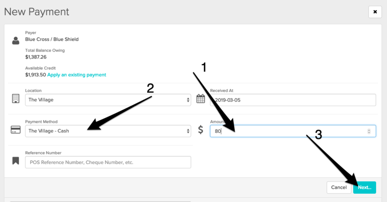Screen dimensions: 387x202
Task: Click the bookmark icon beside Reference Number
Action: click(x=16, y=161)
